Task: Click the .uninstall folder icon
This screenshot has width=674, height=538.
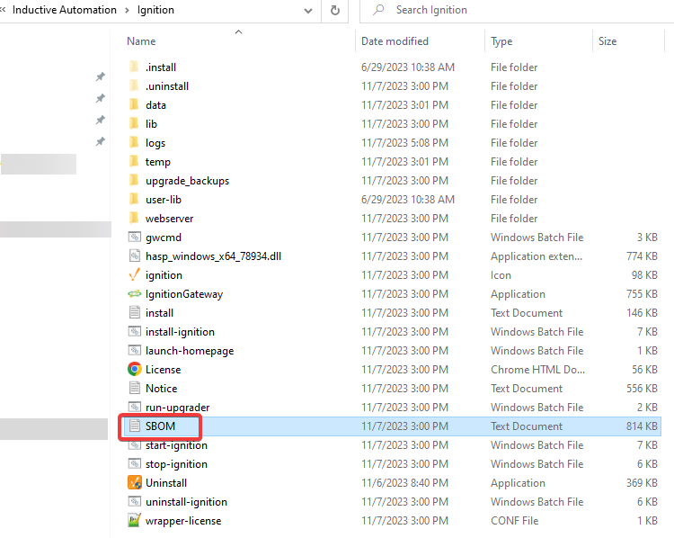Action: coord(134,85)
